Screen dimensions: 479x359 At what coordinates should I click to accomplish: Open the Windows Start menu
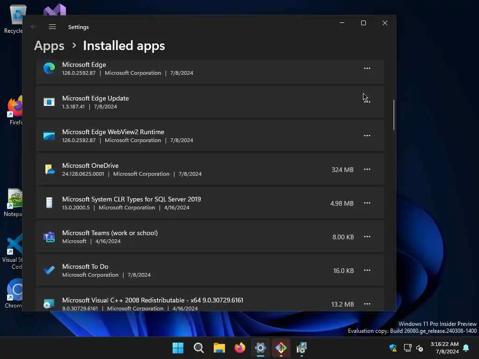coord(178,348)
